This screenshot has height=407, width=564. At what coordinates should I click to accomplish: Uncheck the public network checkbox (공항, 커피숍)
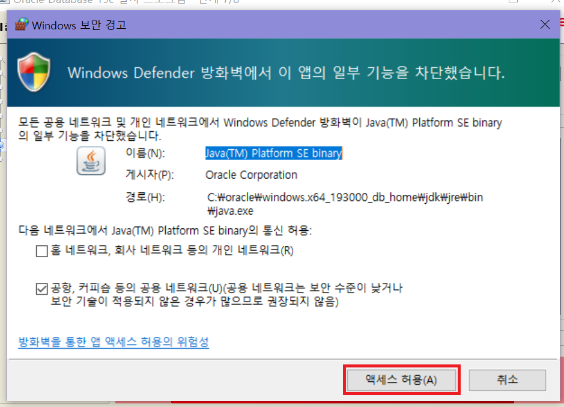point(42,288)
